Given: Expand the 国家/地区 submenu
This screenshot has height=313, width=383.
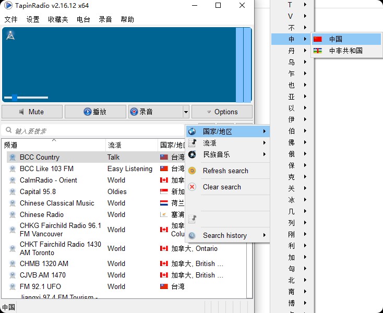Looking at the screenshot, I should [228, 131].
